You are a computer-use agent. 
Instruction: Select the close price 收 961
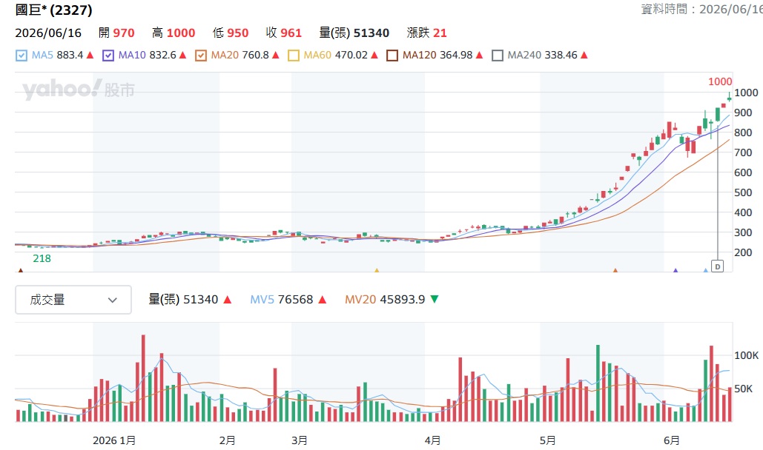[284, 33]
